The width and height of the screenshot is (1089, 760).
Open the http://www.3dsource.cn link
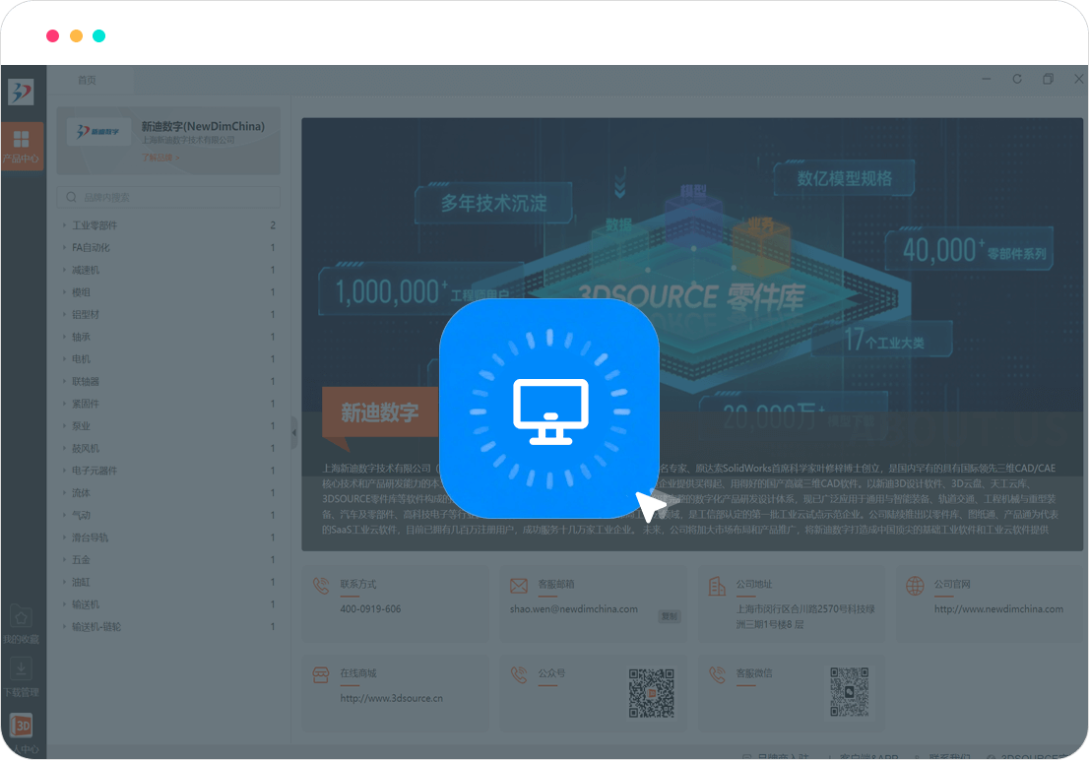coord(391,698)
